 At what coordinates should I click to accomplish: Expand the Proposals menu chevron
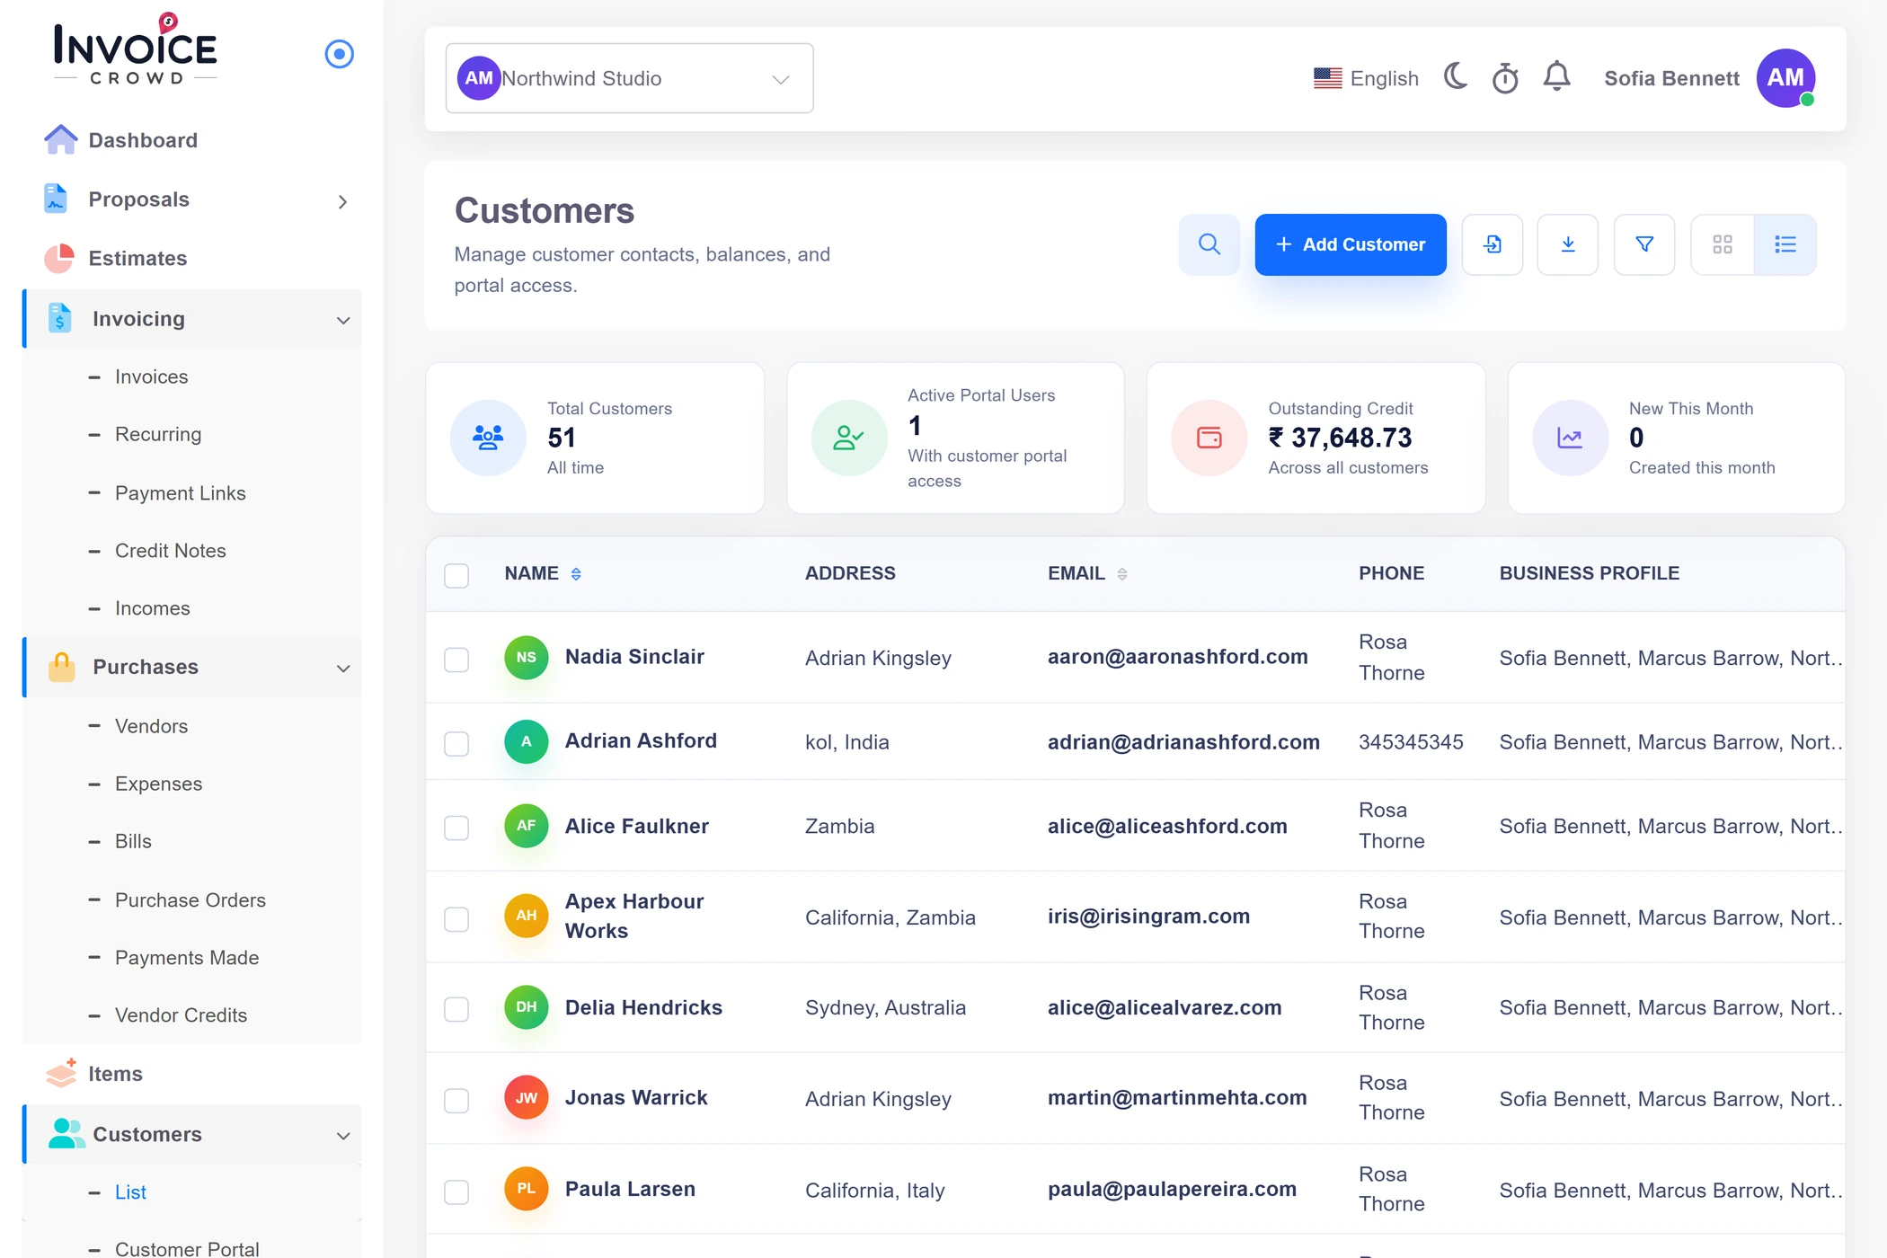point(342,201)
